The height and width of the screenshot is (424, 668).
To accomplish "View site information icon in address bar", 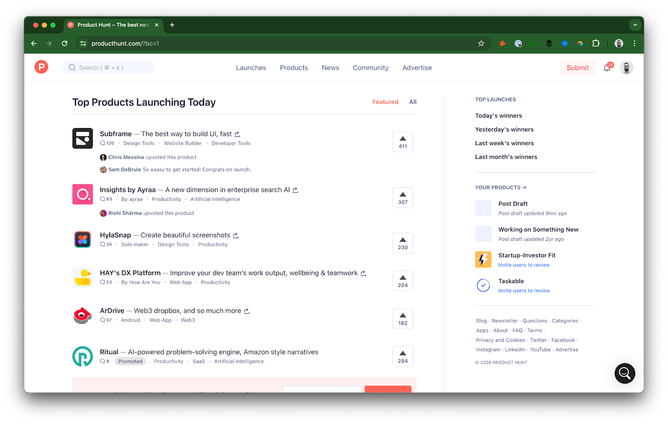I will coord(83,43).
